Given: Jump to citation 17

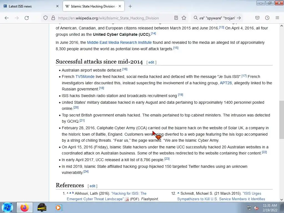Looking at the screenshot, I should (x=244, y=76).
